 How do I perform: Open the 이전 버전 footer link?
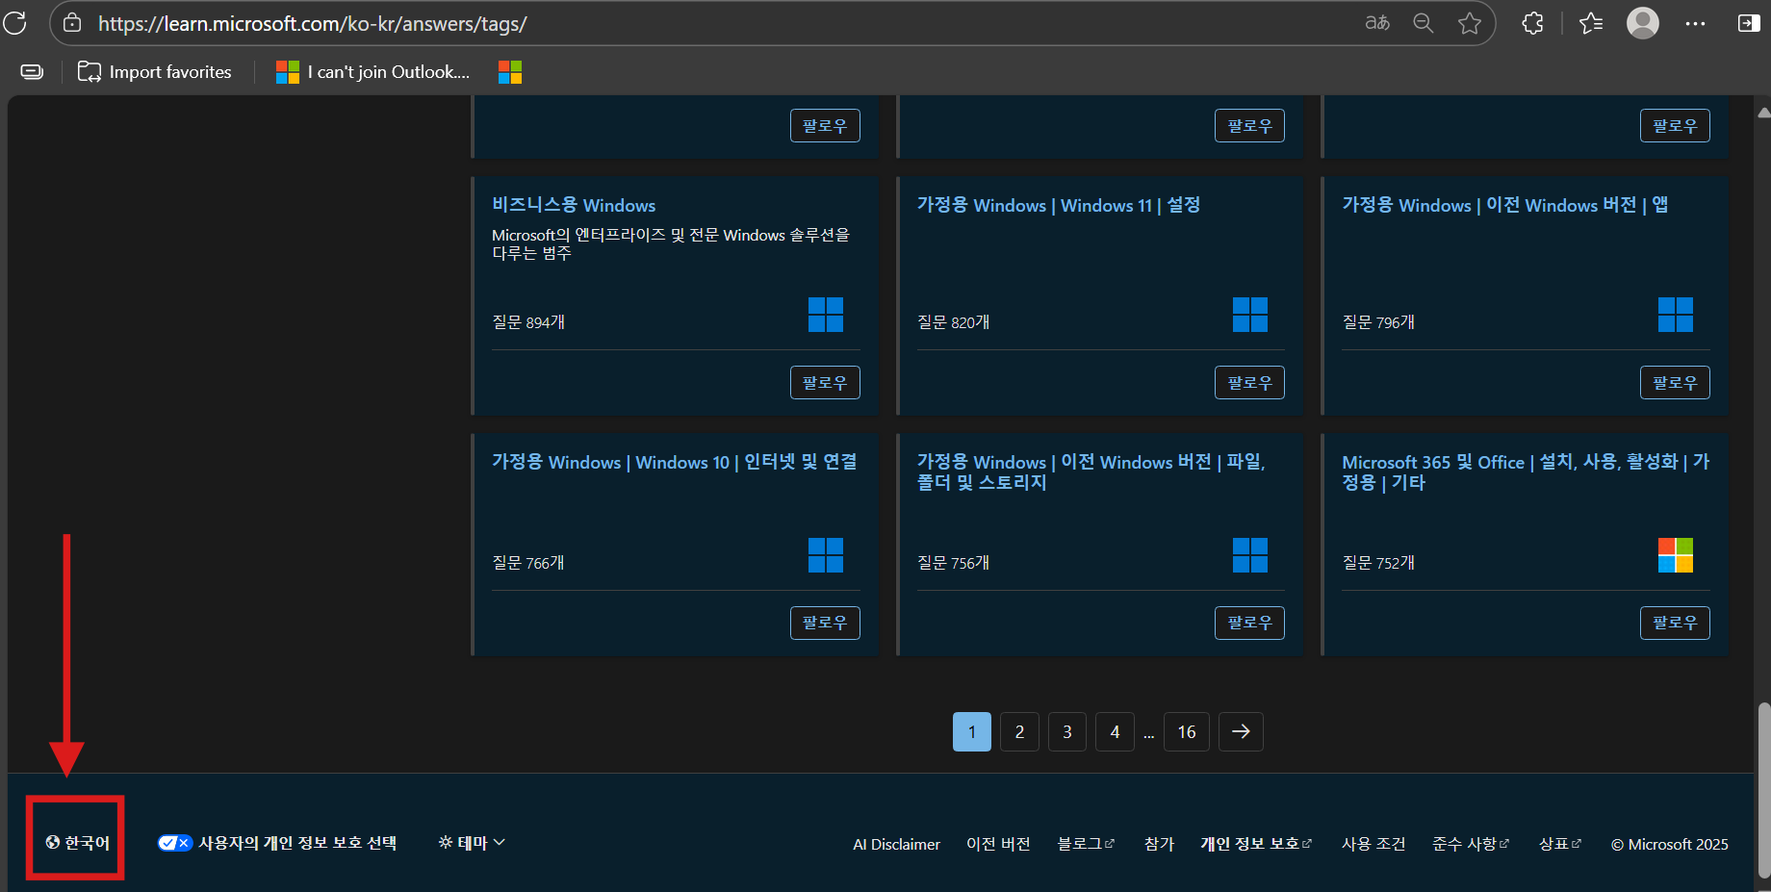pos(998,844)
